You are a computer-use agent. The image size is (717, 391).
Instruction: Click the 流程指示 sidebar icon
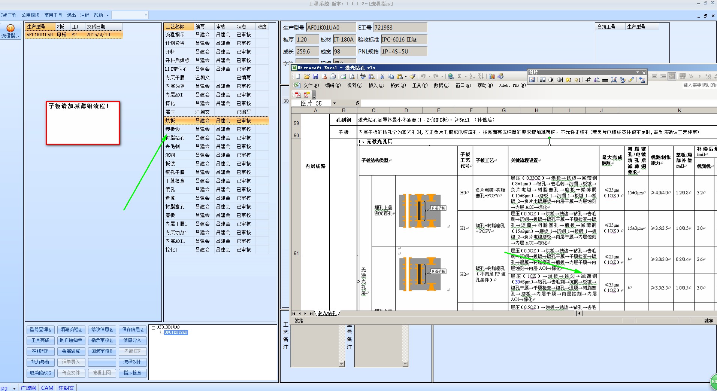click(x=10, y=31)
